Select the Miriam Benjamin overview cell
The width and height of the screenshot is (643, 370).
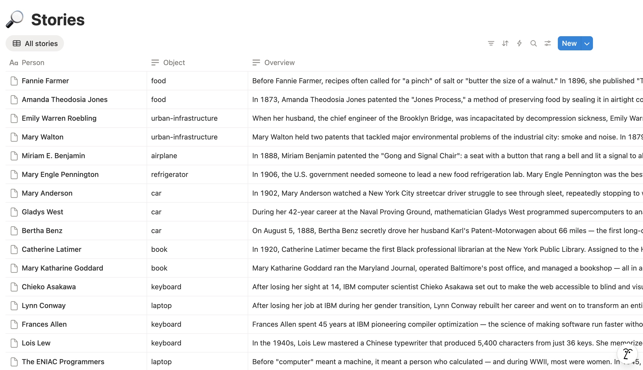point(446,156)
